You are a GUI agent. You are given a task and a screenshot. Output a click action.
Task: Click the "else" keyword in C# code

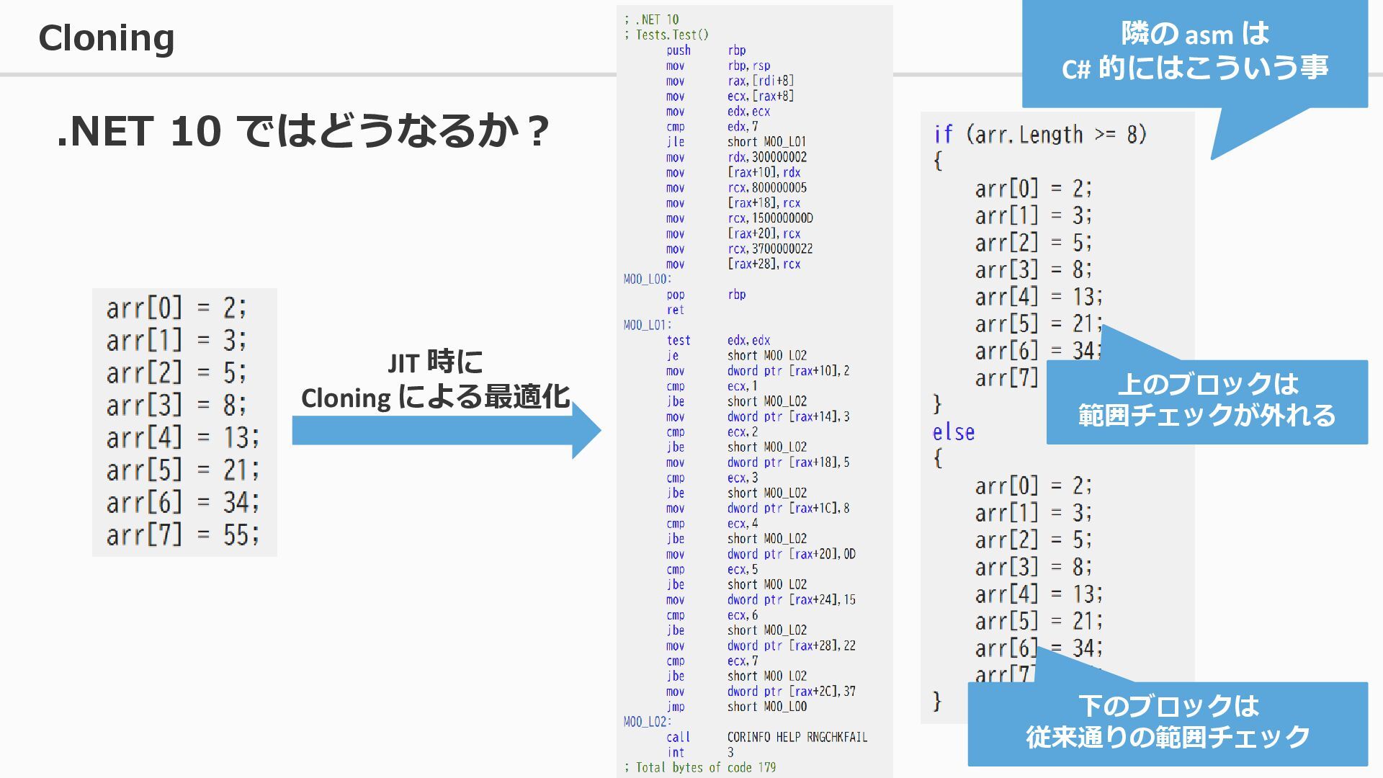click(953, 432)
